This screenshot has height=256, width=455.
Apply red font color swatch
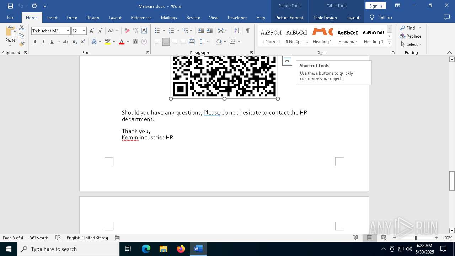pyautogui.click(x=122, y=42)
